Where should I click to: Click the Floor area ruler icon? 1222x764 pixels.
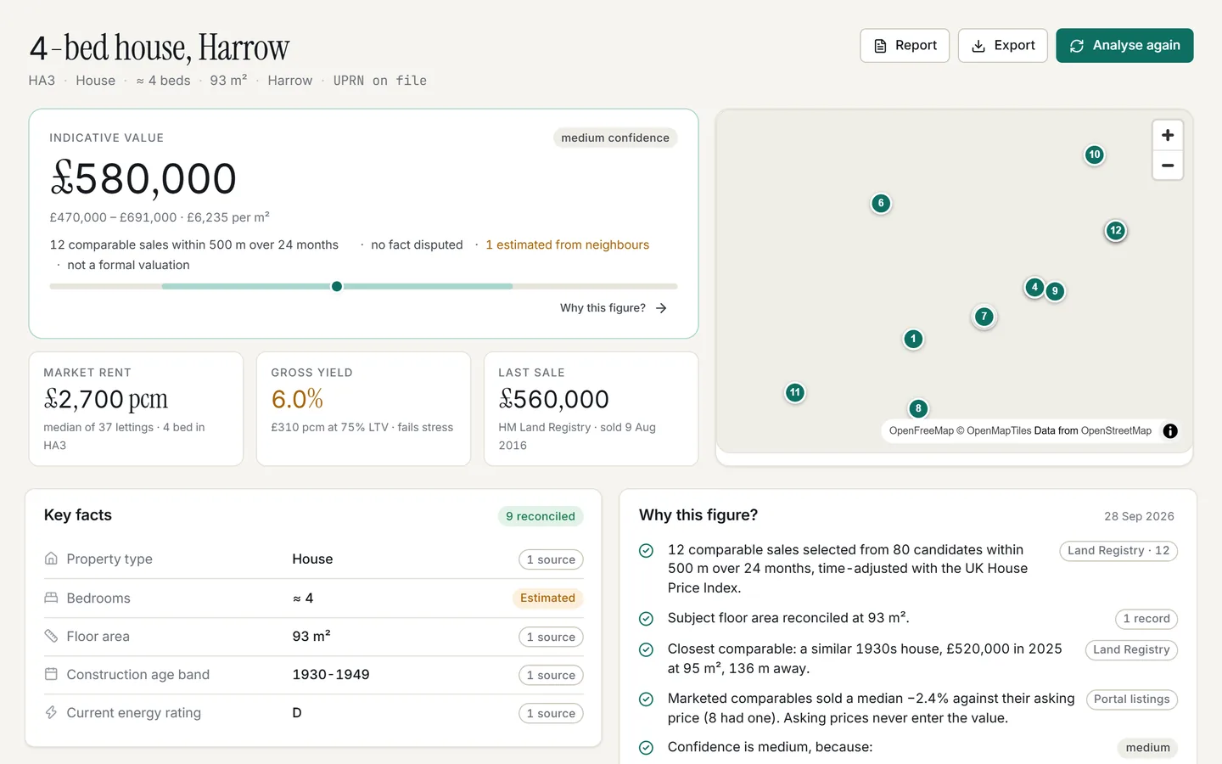(x=51, y=636)
